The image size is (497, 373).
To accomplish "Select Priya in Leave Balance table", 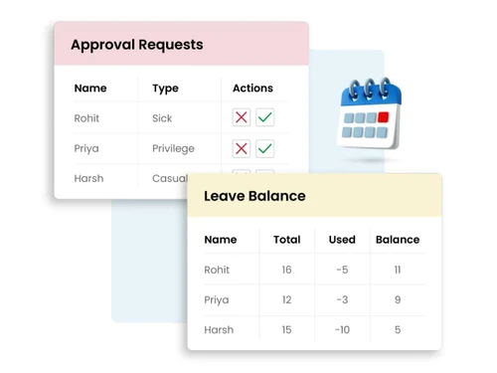I will 217,300.
